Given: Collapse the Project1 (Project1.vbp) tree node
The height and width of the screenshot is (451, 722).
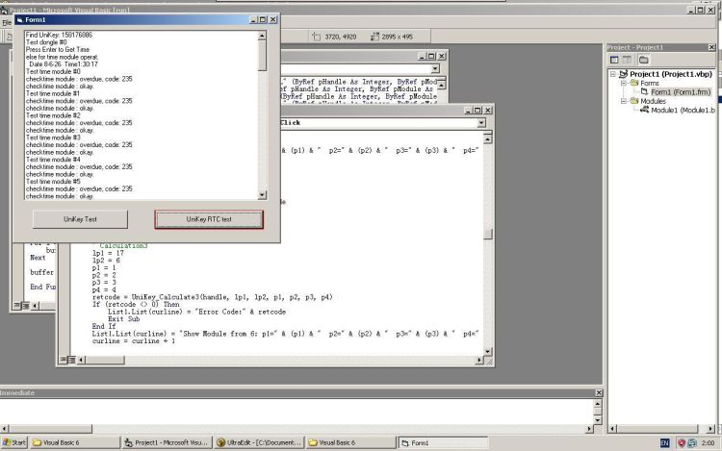Looking at the screenshot, I should pos(613,74).
